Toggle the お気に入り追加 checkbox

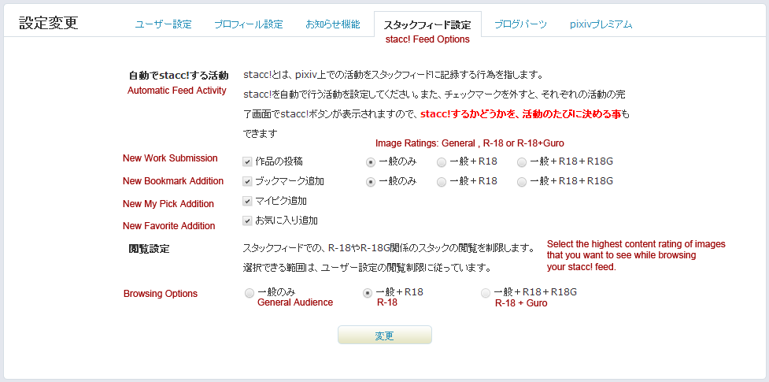click(x=248, y=221)
